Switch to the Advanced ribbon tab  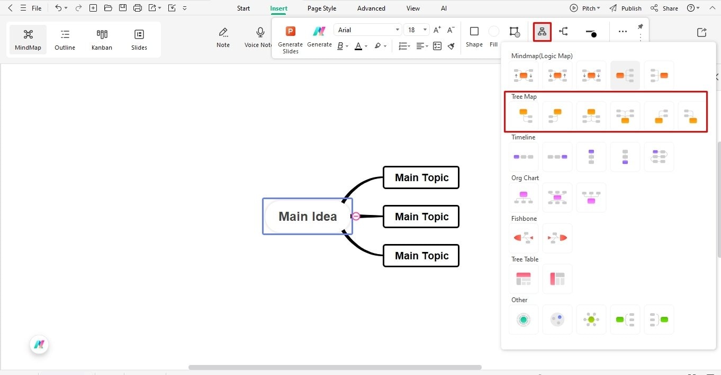371,8
